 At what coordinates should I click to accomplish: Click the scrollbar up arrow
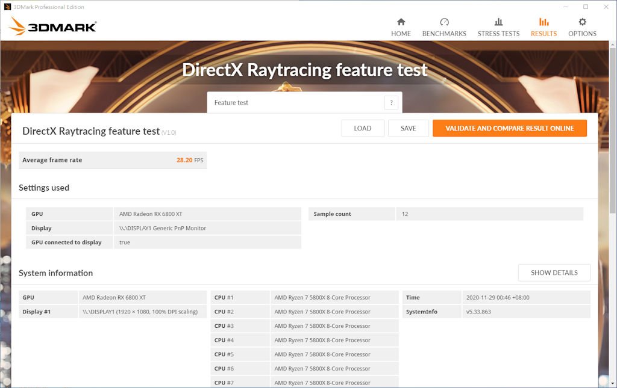[612, 45]
